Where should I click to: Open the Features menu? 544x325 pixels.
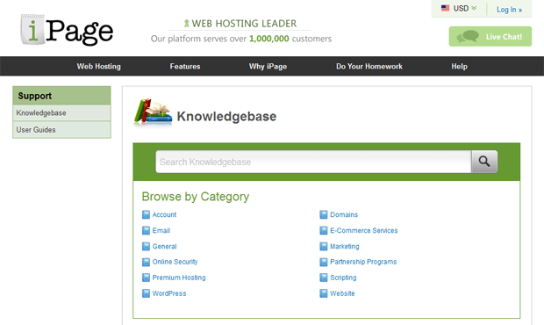point(185,67)
